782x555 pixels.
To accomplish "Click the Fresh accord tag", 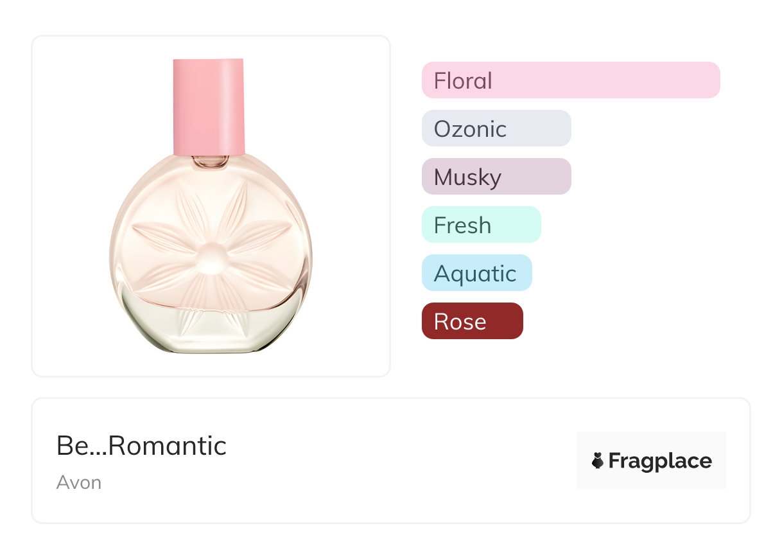I will [481, 225].
